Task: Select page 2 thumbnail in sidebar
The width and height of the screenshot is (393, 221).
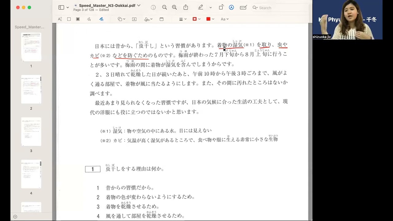Action: pyautogui.click(x=31, y=89)
